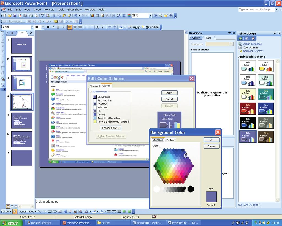The height and width of the screenshot is (226, 282).
Task: Select the Rectangle drawing tool
Action: pos(50,211)
